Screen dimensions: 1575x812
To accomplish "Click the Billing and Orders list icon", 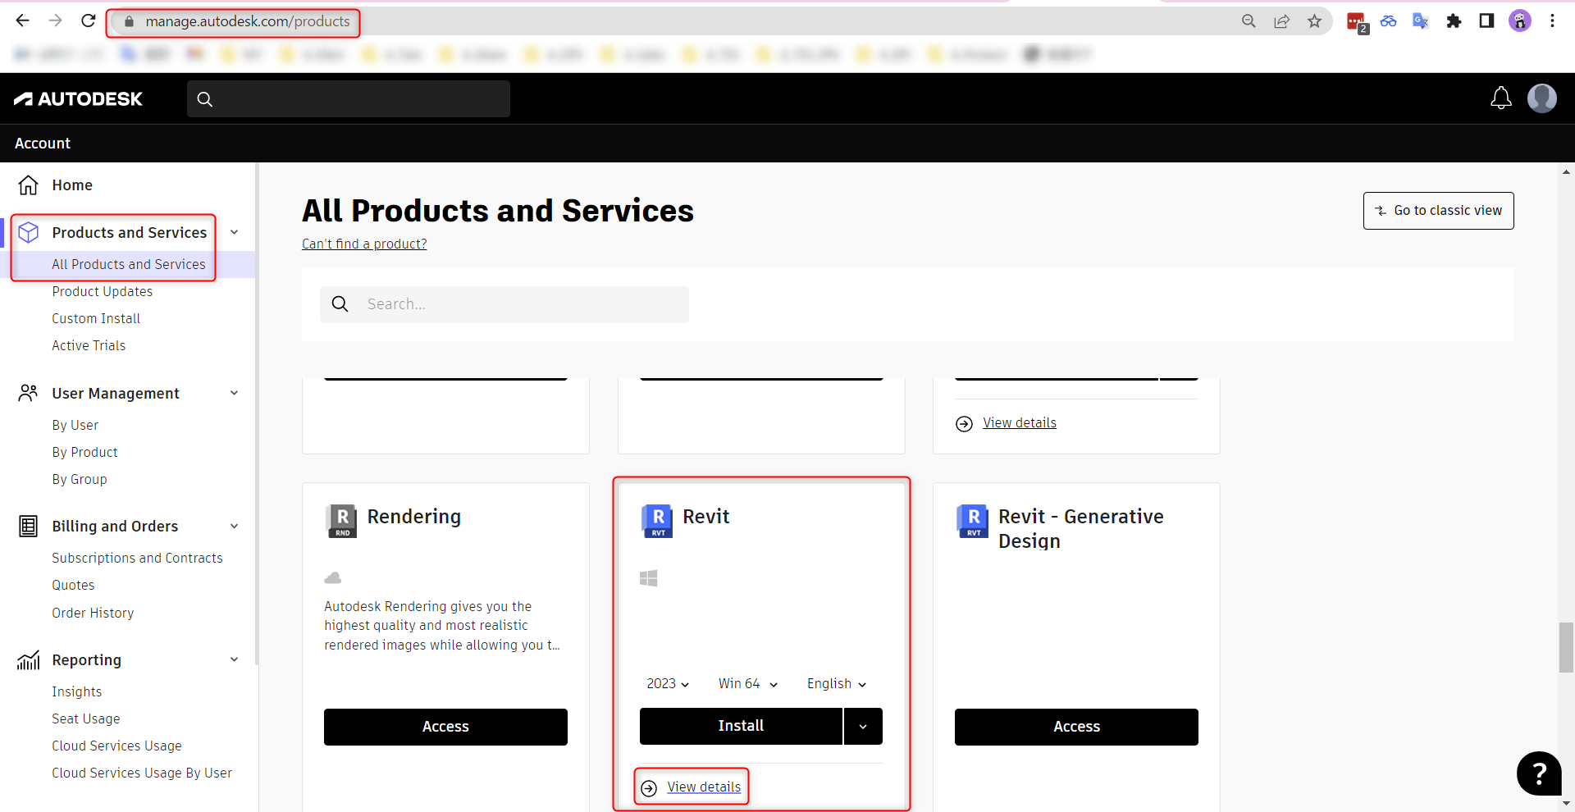I will 29,527.
